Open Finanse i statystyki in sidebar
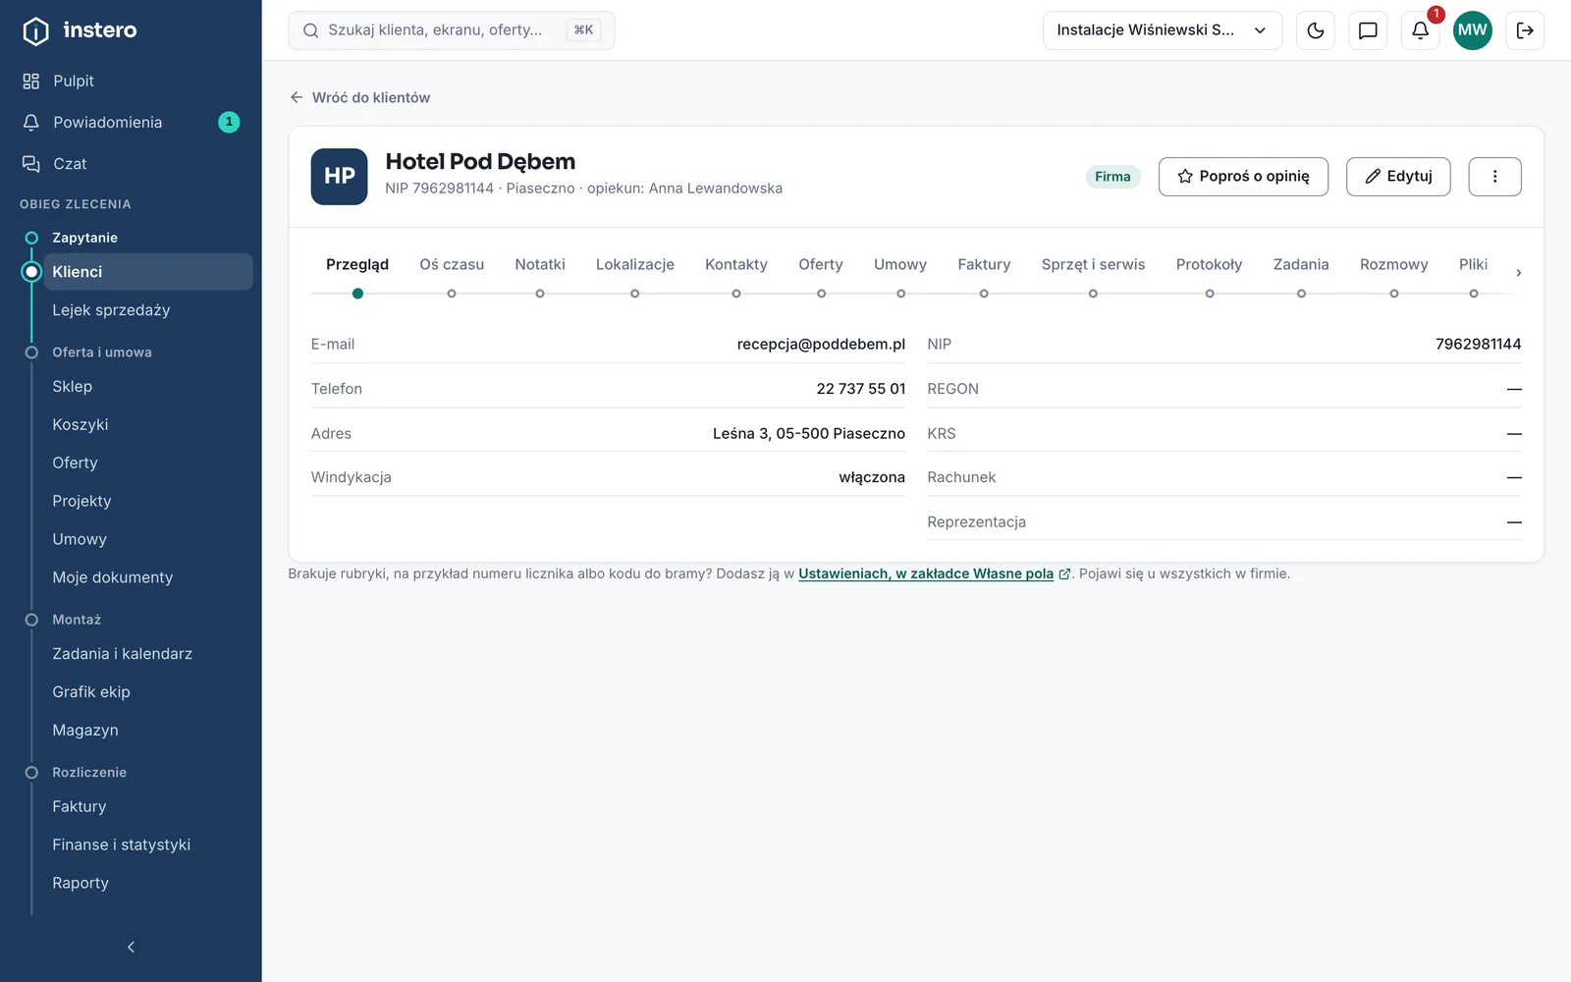 (x=147, y=845)
